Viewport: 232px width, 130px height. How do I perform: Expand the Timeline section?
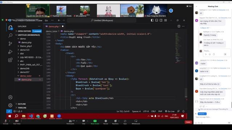22,108
